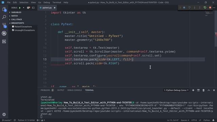The width and height of the screenshot is (217, 122).
Task: Click the sync changes icon in status bar
Action: pyautogui.click(x=15, y=120)
